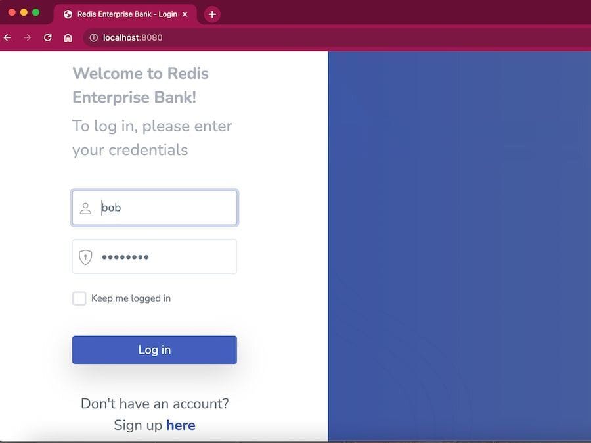The width and height of the screenshot is (591, 443).
Task: Select the Redis Enterprise Bank - Login tab
Action: [125, 14]
